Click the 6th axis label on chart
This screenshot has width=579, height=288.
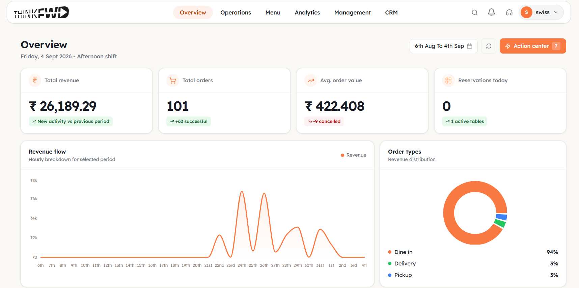pyautogui.click(x=40, y=265)
